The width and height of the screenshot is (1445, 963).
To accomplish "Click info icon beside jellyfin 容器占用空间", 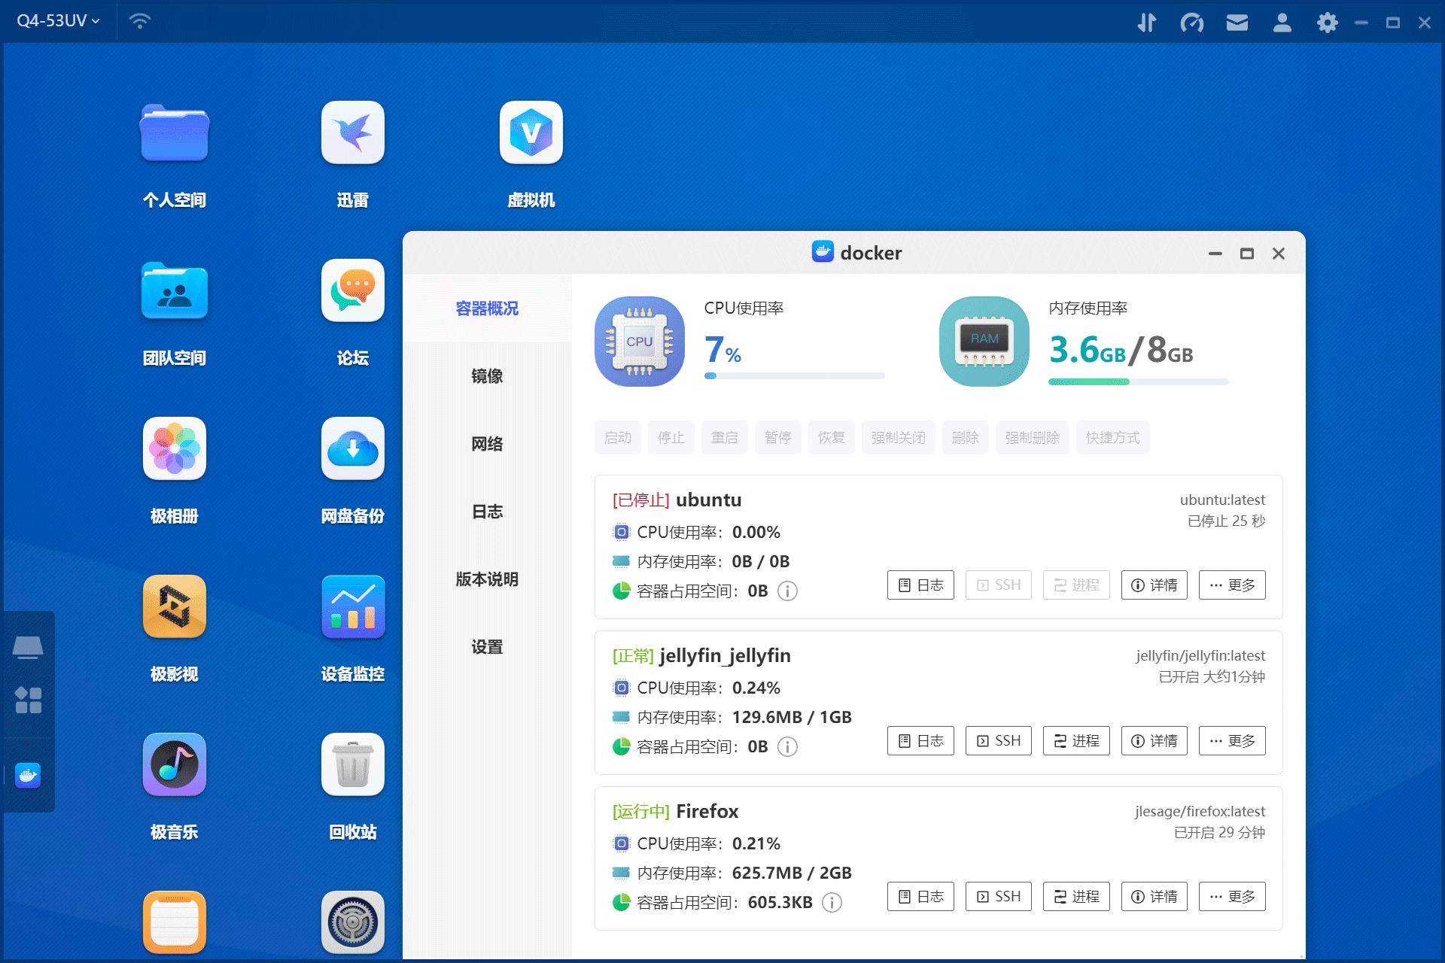I will [787, 747].
